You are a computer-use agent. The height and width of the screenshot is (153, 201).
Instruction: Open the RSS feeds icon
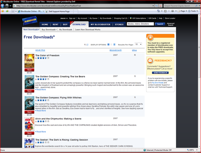tap(165, 11)
